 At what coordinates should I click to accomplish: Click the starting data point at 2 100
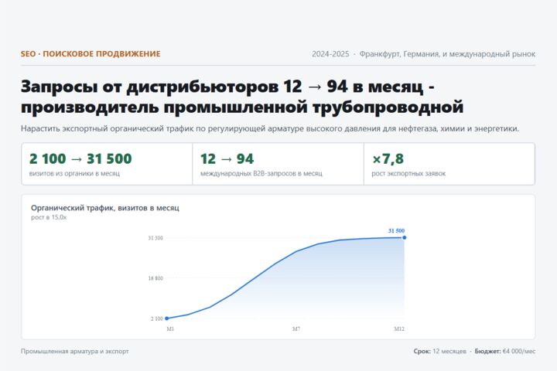pos(167,318)
